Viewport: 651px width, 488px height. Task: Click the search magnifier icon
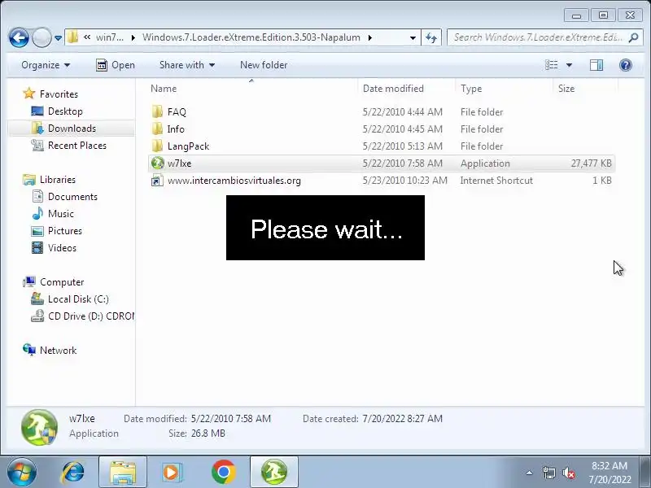[x=633, y=37]
